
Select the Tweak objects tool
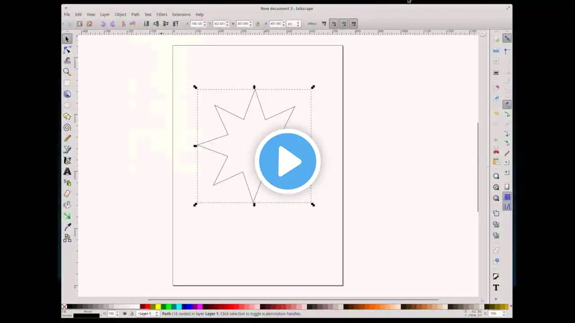[x=67, y=61]
